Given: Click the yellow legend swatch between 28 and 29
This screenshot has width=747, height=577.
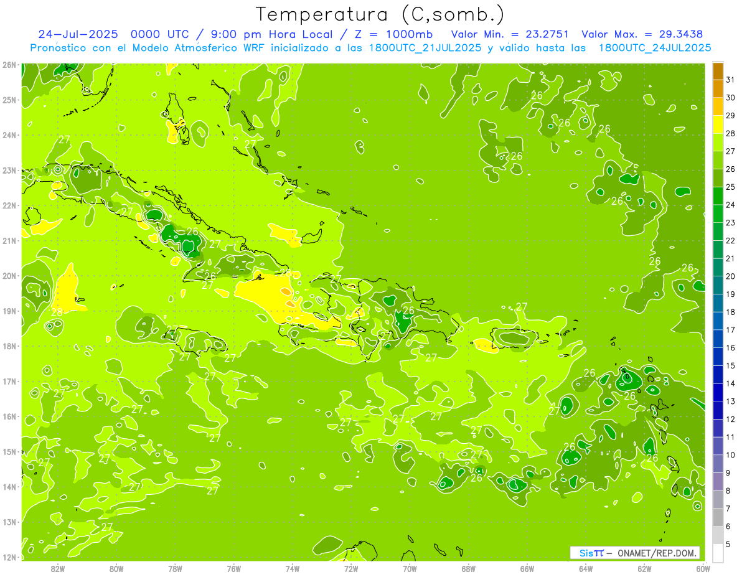Looking at the screenshot, I should [718, 124].
